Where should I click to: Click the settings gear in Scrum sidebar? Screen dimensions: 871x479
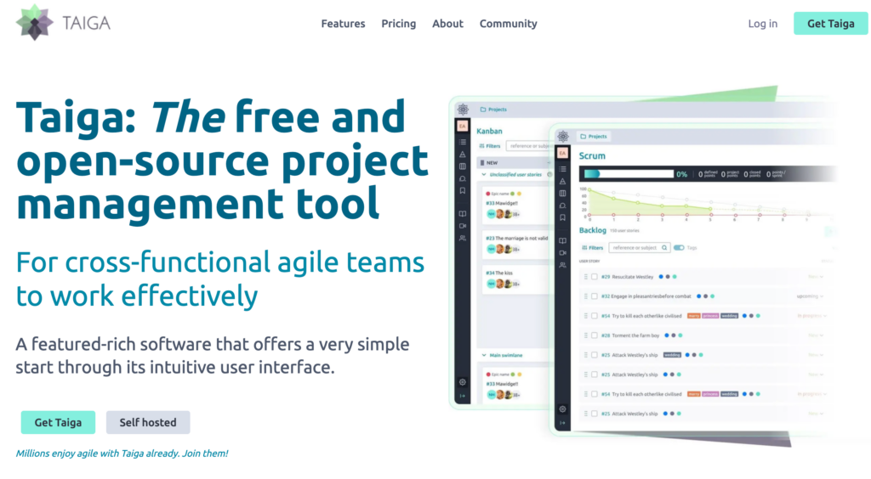(x=562, y=409)
